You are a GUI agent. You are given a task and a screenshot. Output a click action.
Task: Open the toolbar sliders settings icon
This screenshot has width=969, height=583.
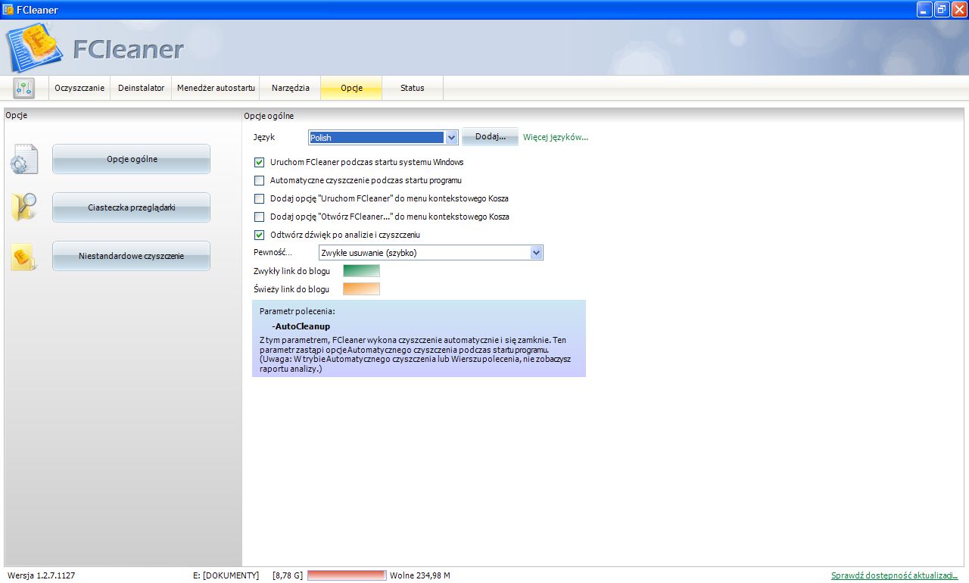click(x=24, y=88)
